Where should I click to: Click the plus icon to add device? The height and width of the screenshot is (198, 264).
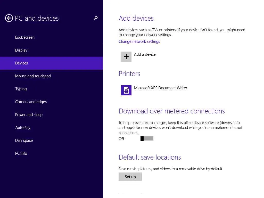[126, 57]
